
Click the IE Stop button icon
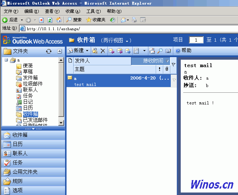(x=42, y=20)
